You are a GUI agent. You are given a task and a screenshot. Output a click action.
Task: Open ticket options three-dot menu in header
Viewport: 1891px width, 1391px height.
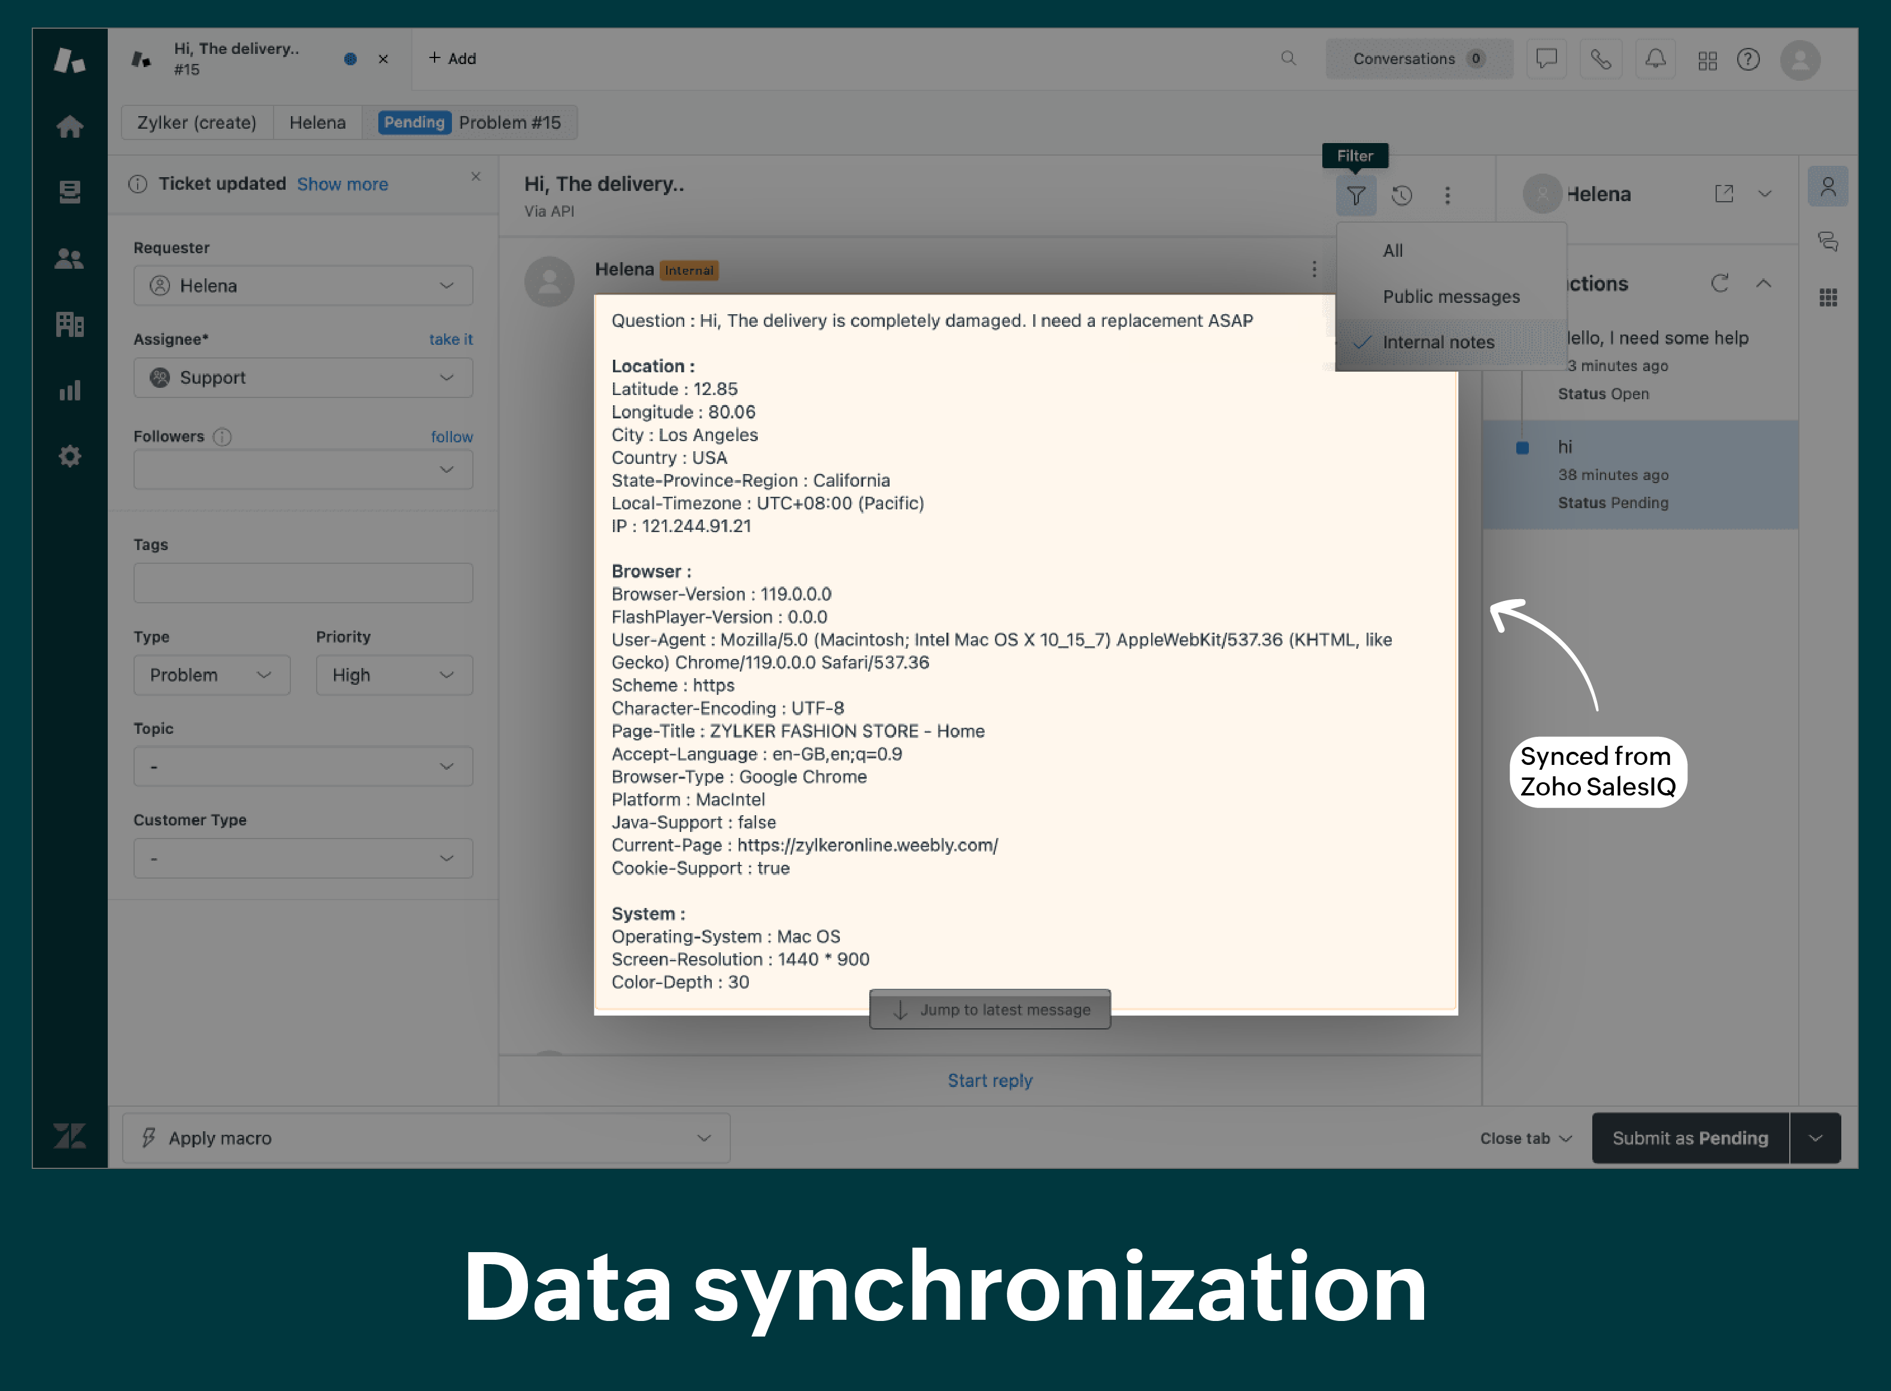(1447, 195)
